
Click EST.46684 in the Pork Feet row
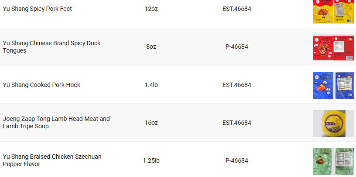click(x=237, y=9)
